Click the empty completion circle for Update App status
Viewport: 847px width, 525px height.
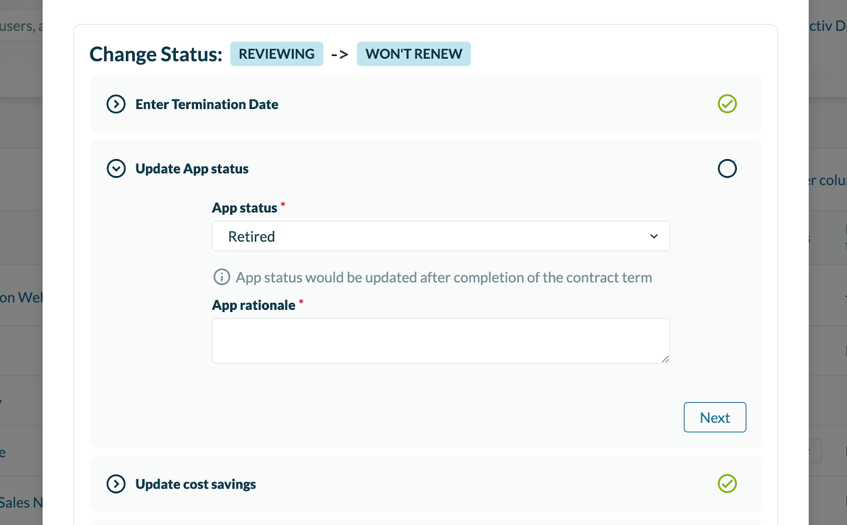(727, 169)
